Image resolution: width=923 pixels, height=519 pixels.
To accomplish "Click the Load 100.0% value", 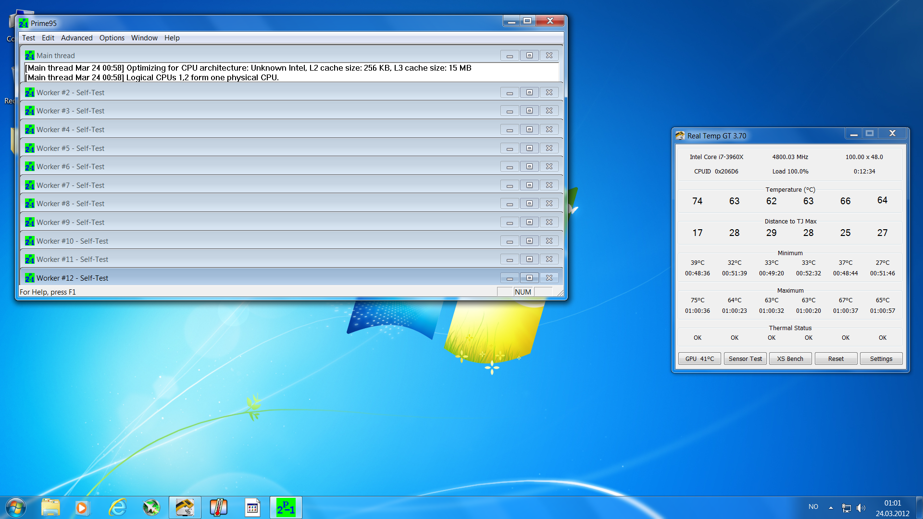I will click(790, 171).
